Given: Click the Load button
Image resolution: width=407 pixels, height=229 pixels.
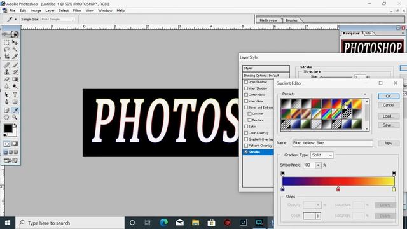Looking at the screenshot, I should tap(389, 116).
